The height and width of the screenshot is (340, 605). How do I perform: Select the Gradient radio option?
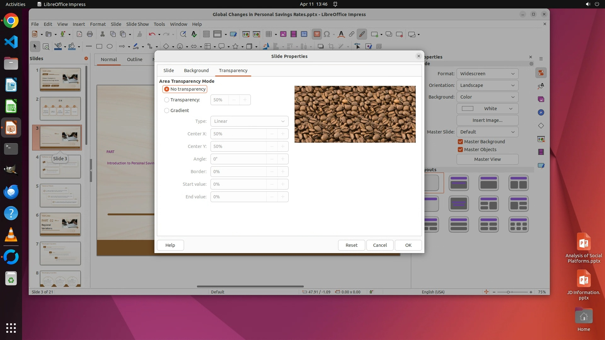(167, 110)
